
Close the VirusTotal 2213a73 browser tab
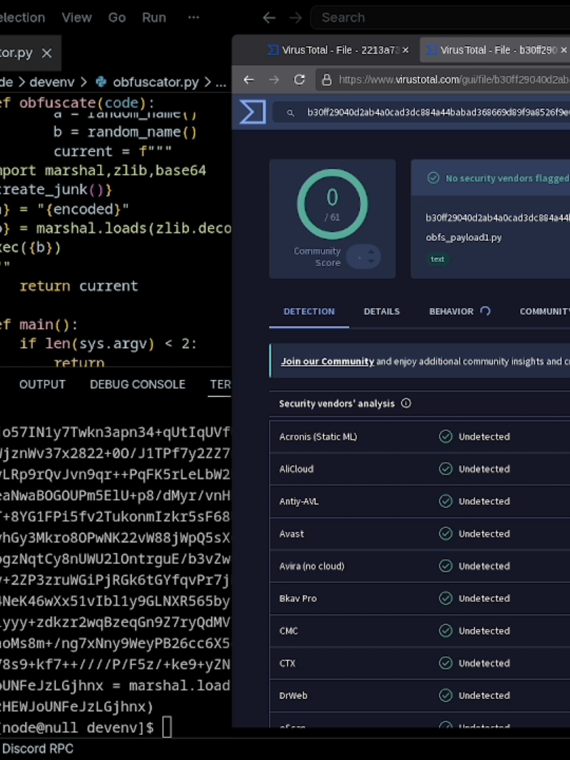[406, 50]
